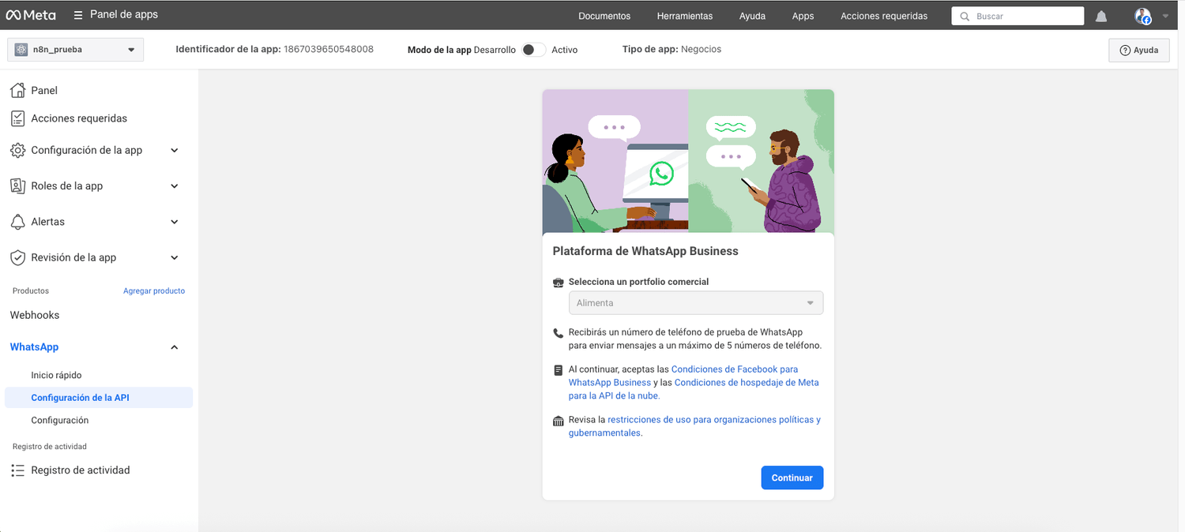This screenshot has height=532, width=1185.
Task: Open Ayuda in top navigation
Action: 752,16
